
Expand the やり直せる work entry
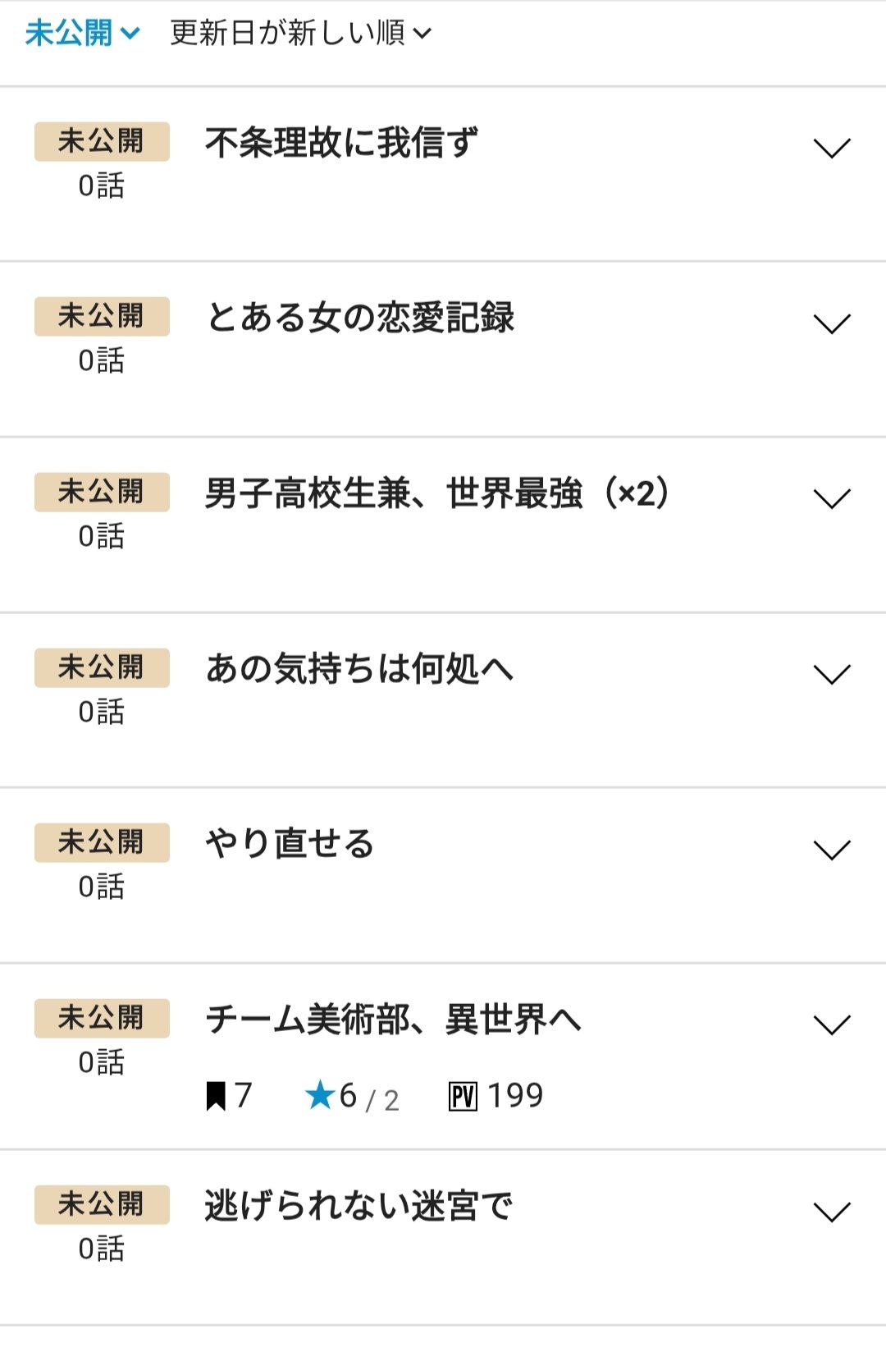point(831,850)
